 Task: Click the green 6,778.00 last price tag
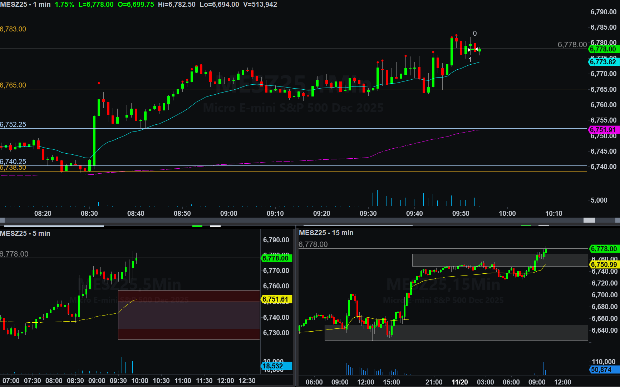[603, 49]
